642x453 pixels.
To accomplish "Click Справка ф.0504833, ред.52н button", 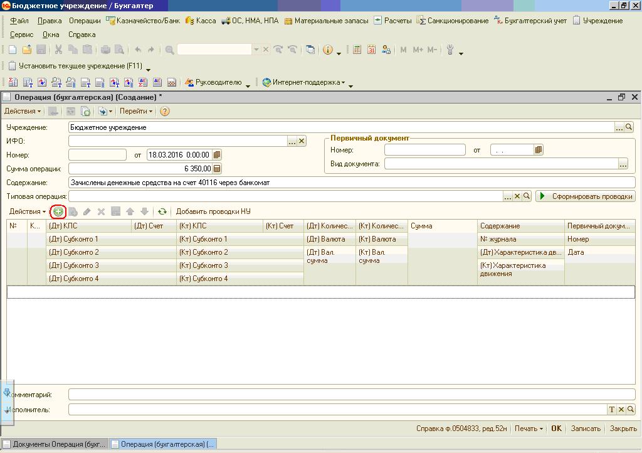I will 461,429.
